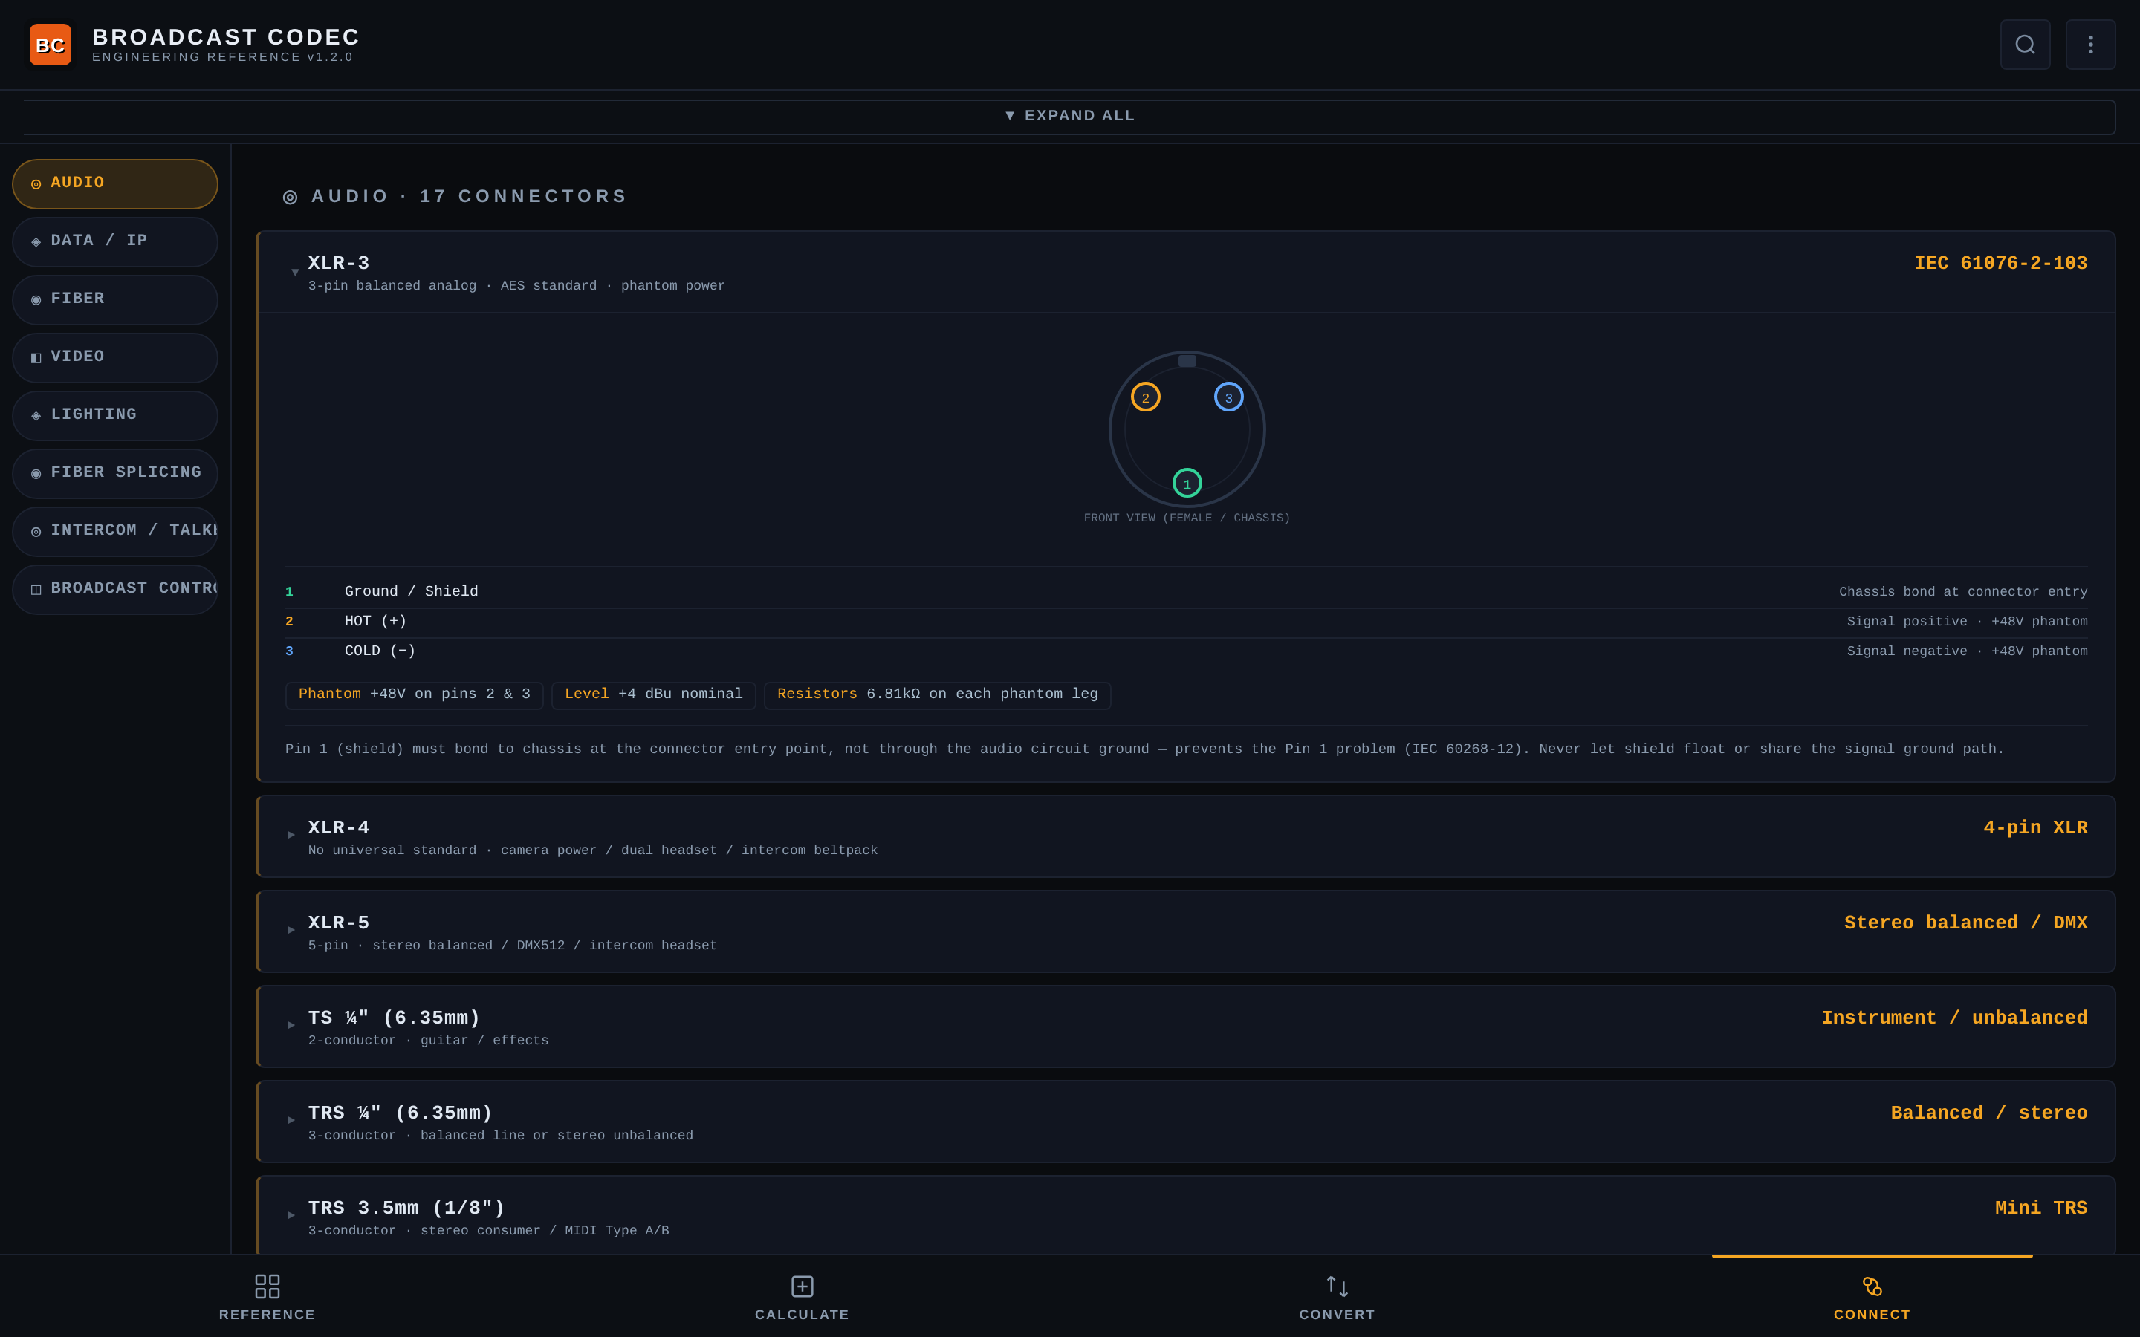Click the Phantom +48V chip
The height and width of the screenshot is (1337, 2140).
point(414,695)
